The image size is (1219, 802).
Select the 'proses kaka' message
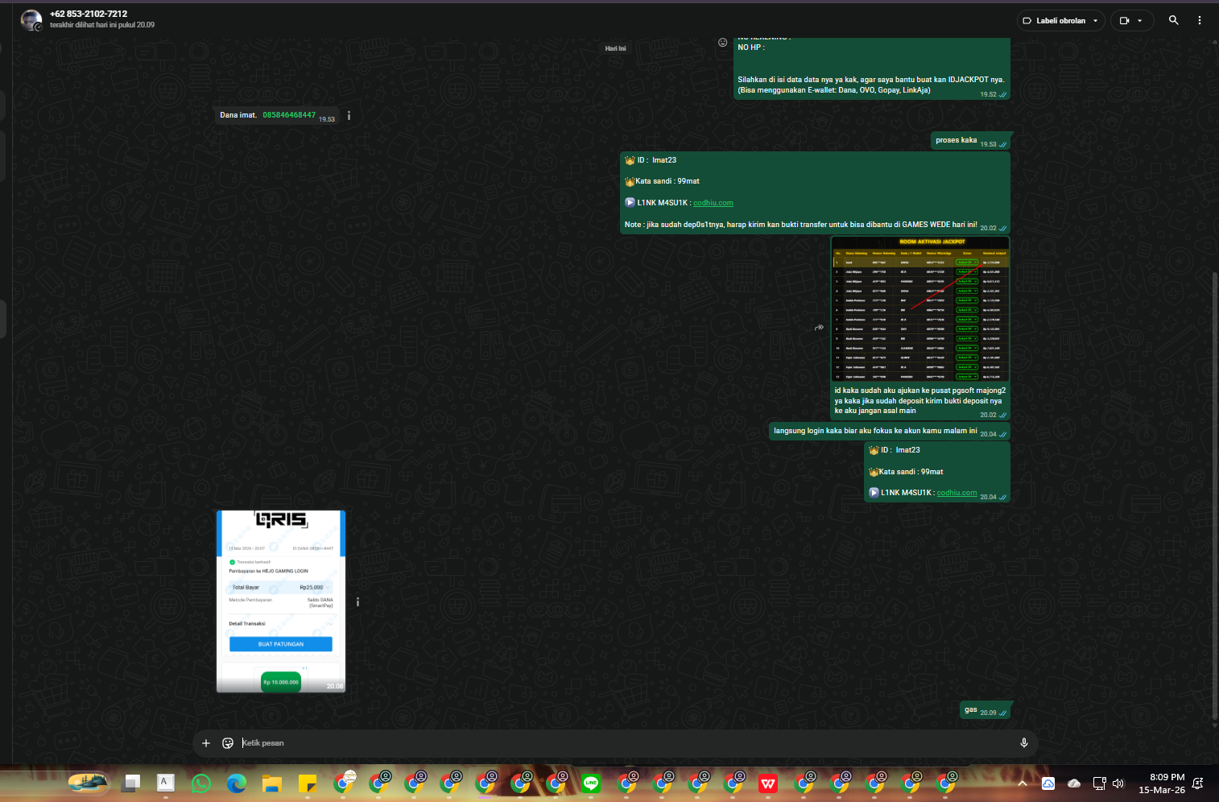(970, 141)
